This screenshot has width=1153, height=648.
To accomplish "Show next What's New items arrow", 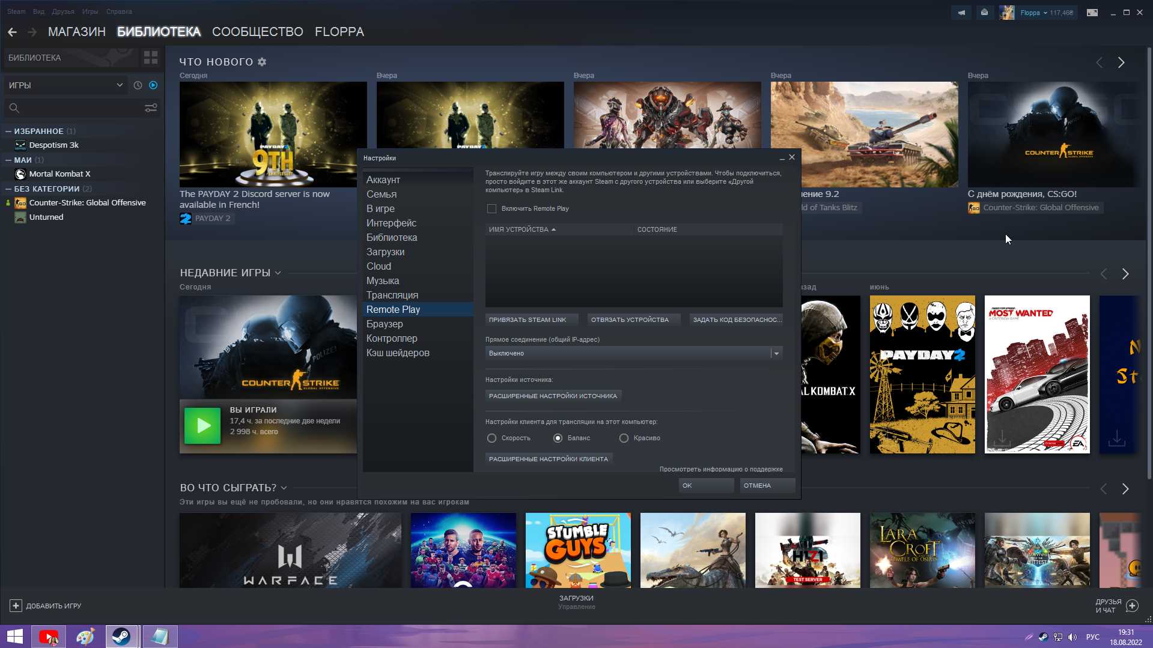I will coord(1121,62).
